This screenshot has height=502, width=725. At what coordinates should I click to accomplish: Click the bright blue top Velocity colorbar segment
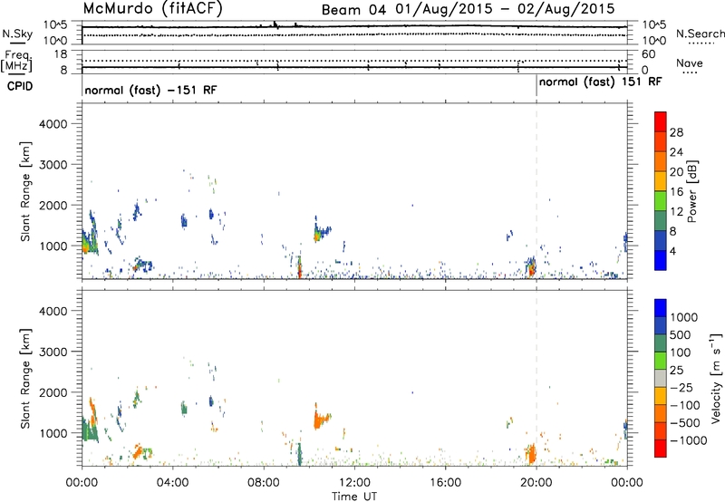661,308
